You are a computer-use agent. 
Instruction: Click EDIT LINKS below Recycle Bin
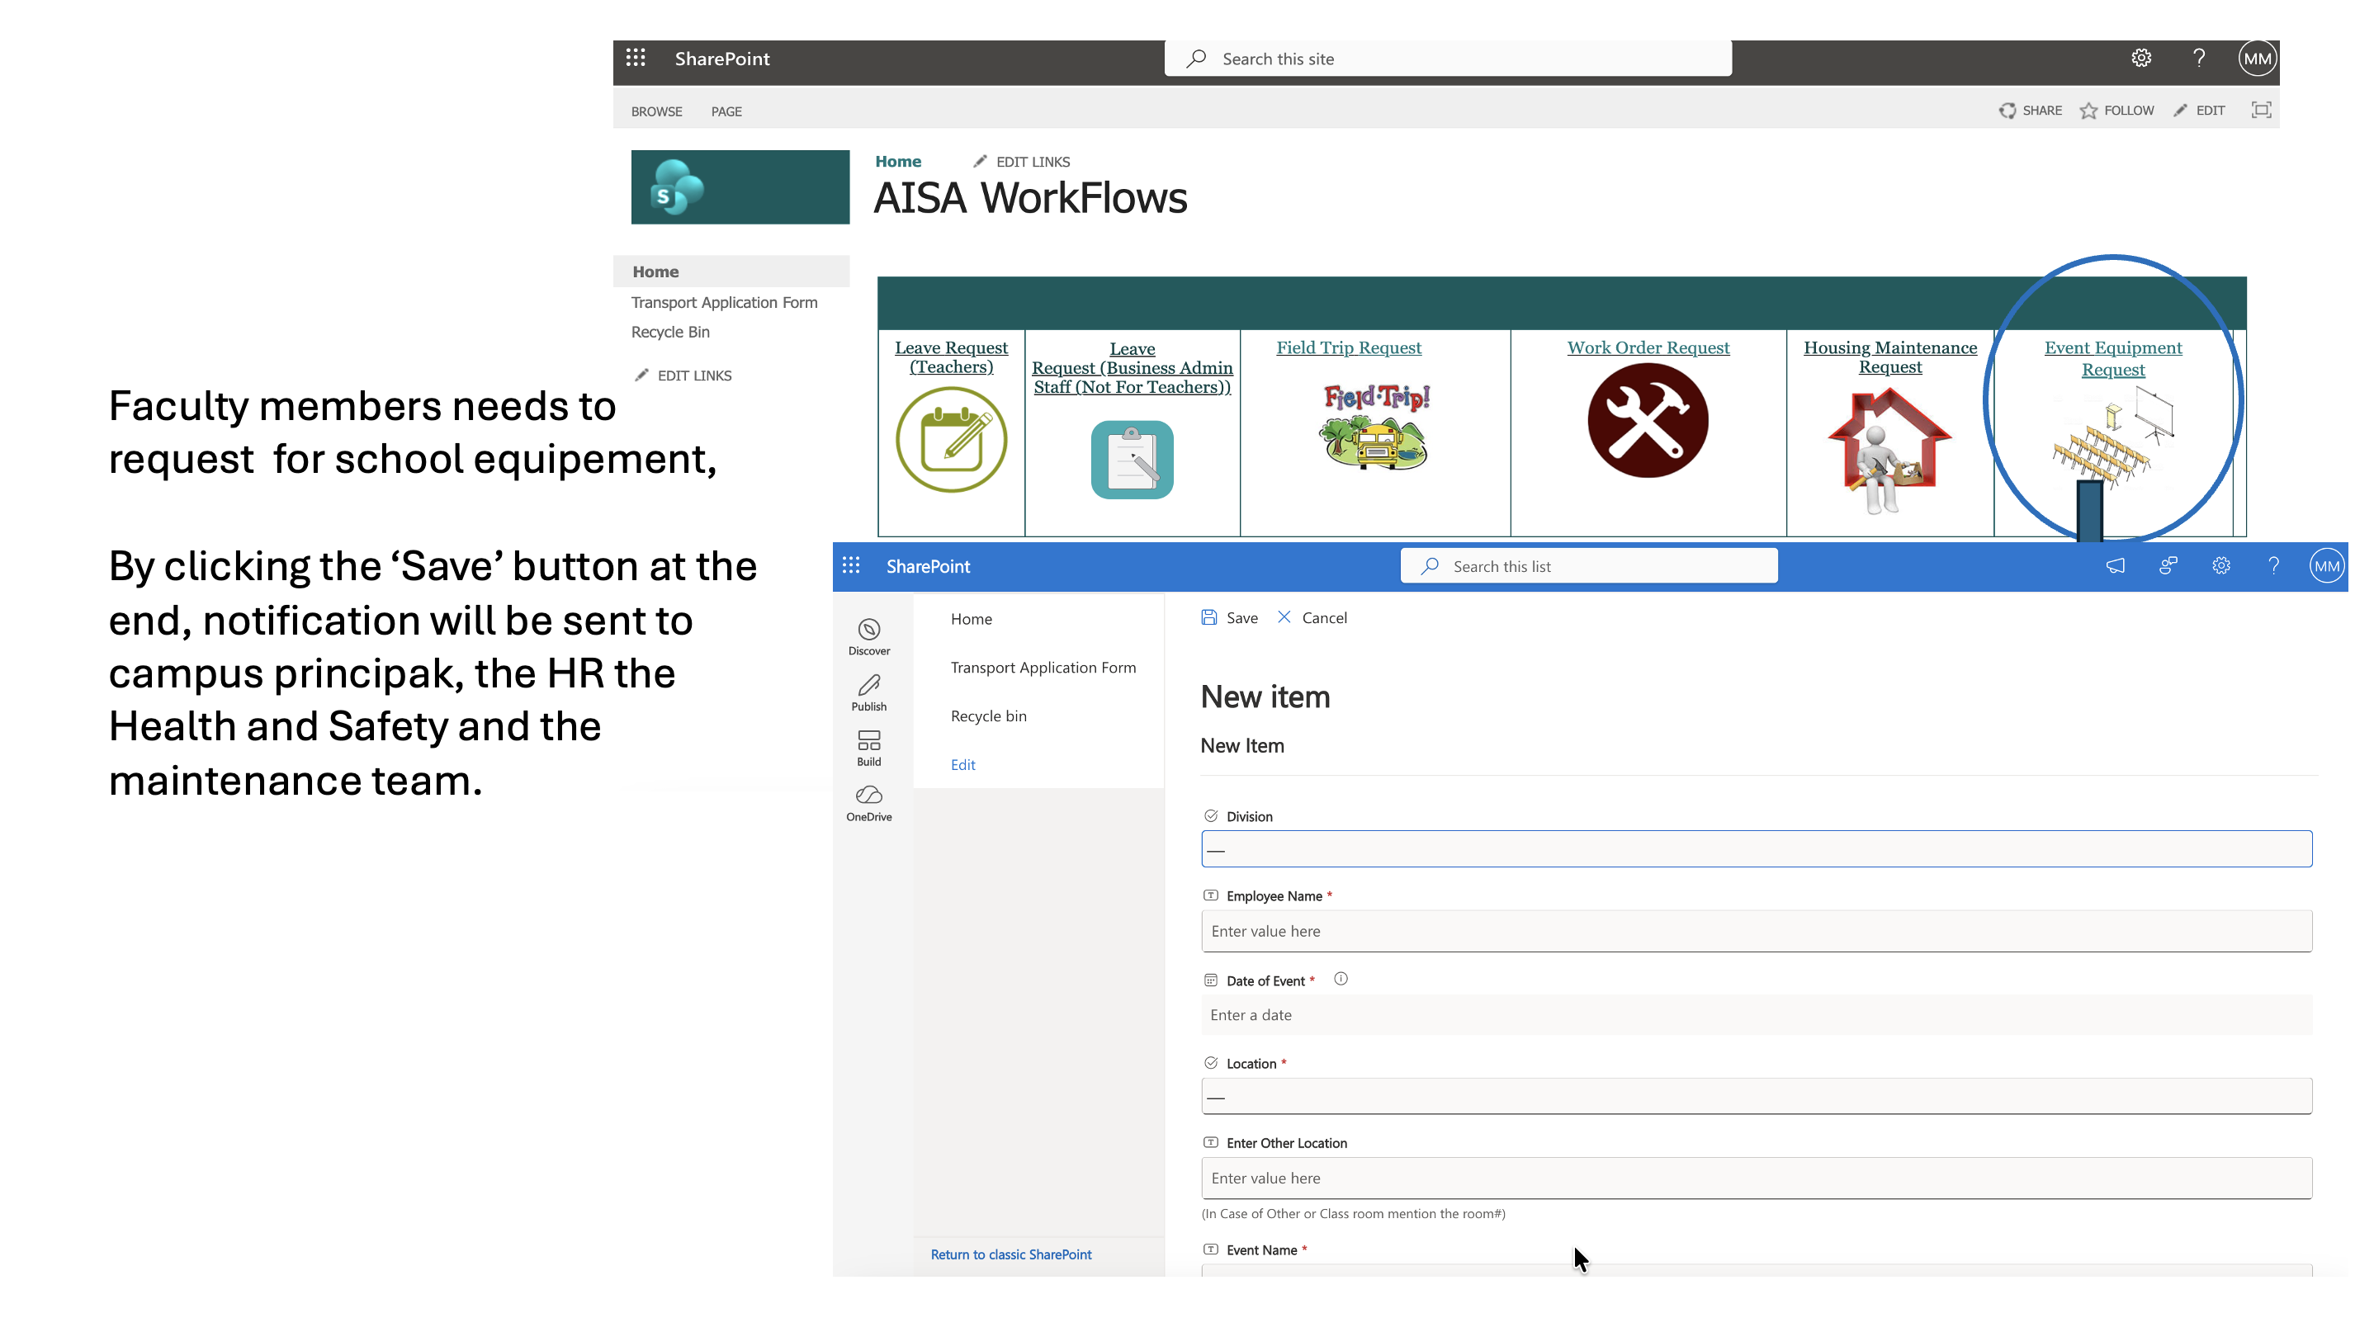(683, 375)
